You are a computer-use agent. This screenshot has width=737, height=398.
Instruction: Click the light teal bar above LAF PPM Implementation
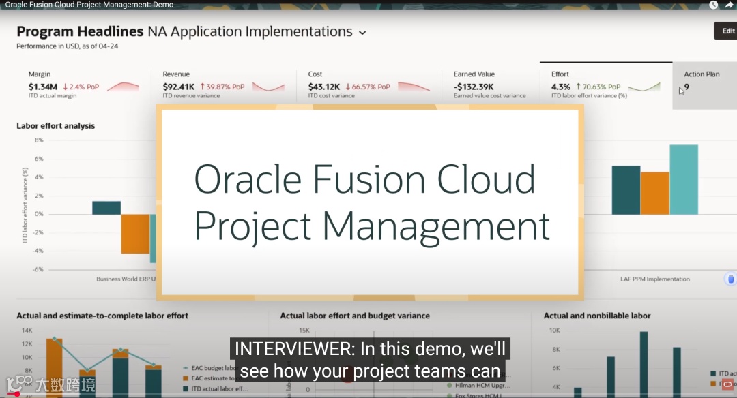click(x=684, y=179)
